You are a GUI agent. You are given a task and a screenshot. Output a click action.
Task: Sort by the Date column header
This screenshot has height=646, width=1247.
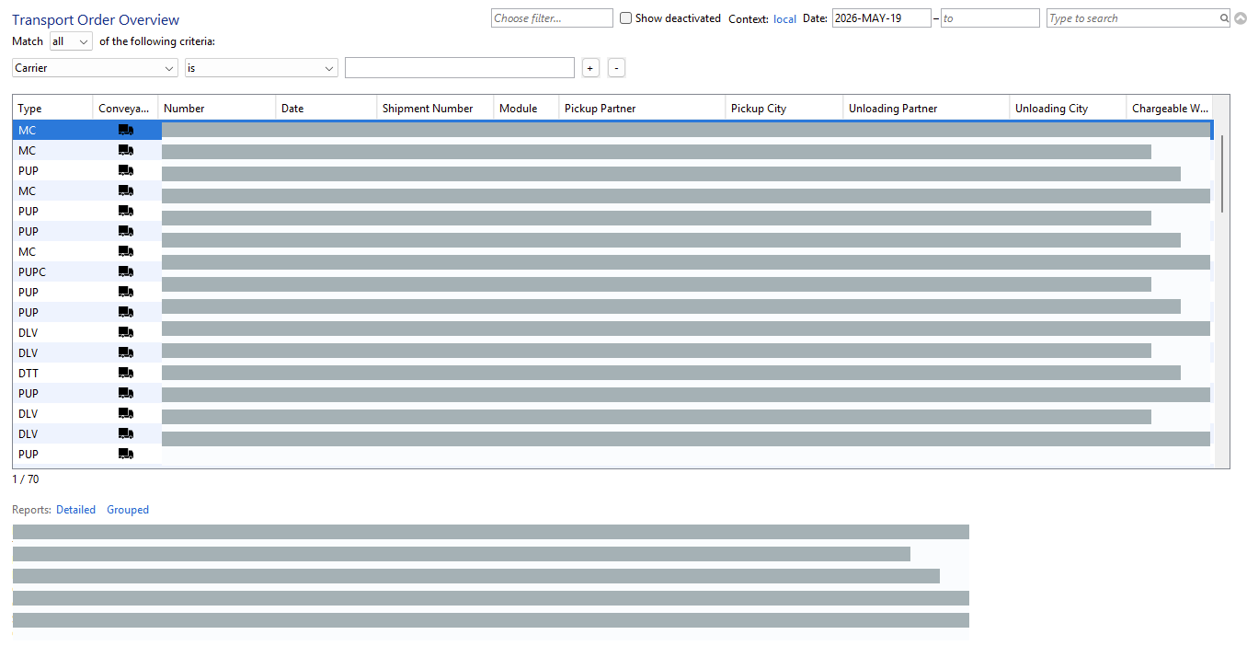[x=326, y=108]
